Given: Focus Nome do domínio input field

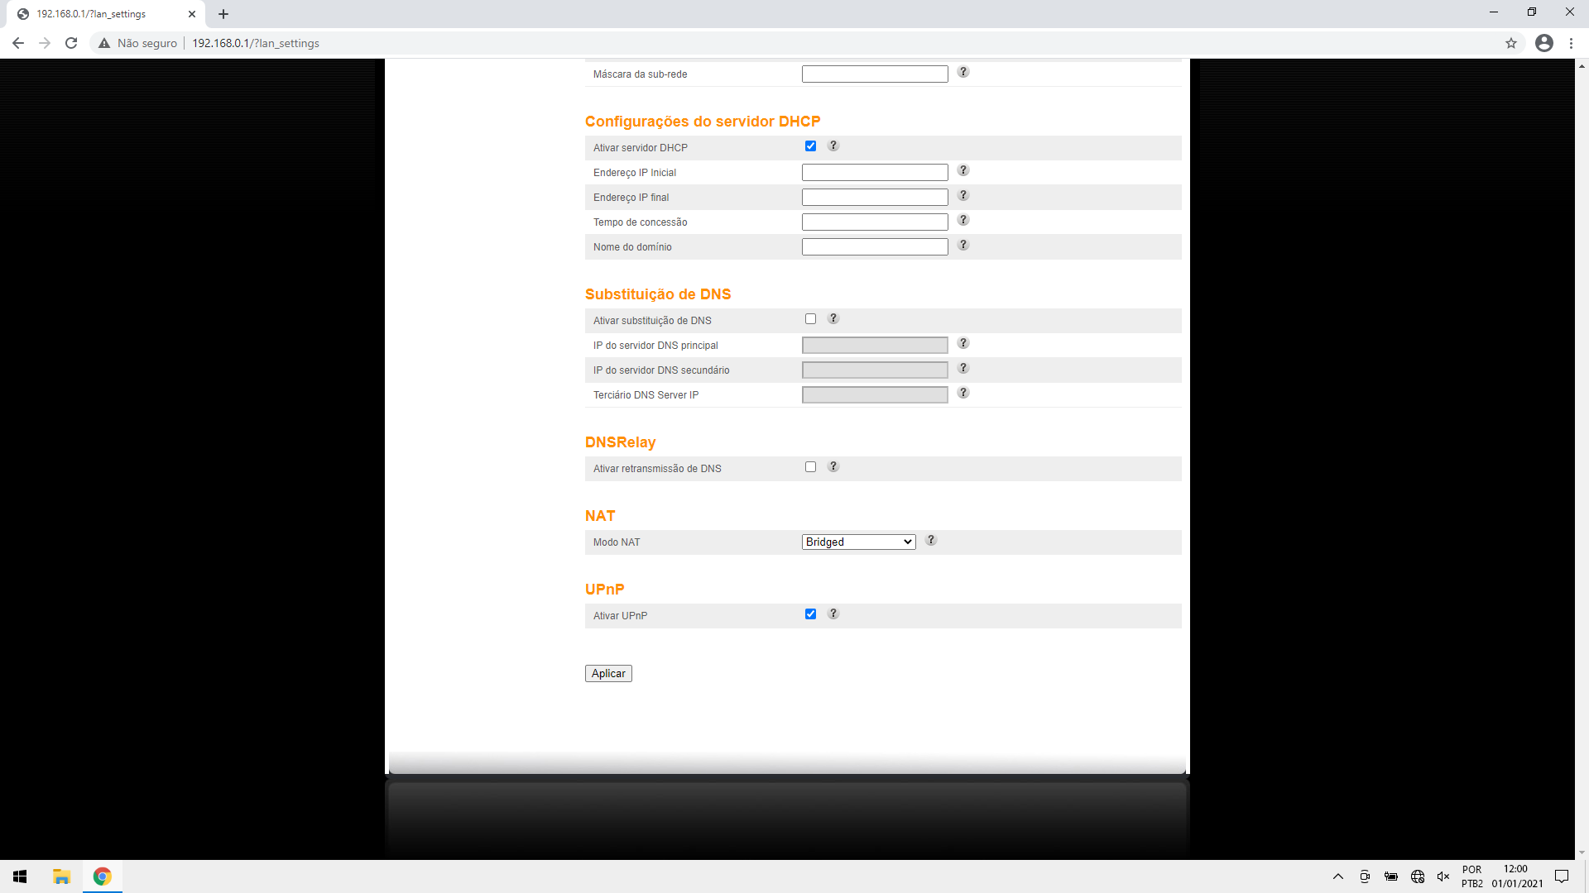Looking at the screenshot, I should coord(875,246).
